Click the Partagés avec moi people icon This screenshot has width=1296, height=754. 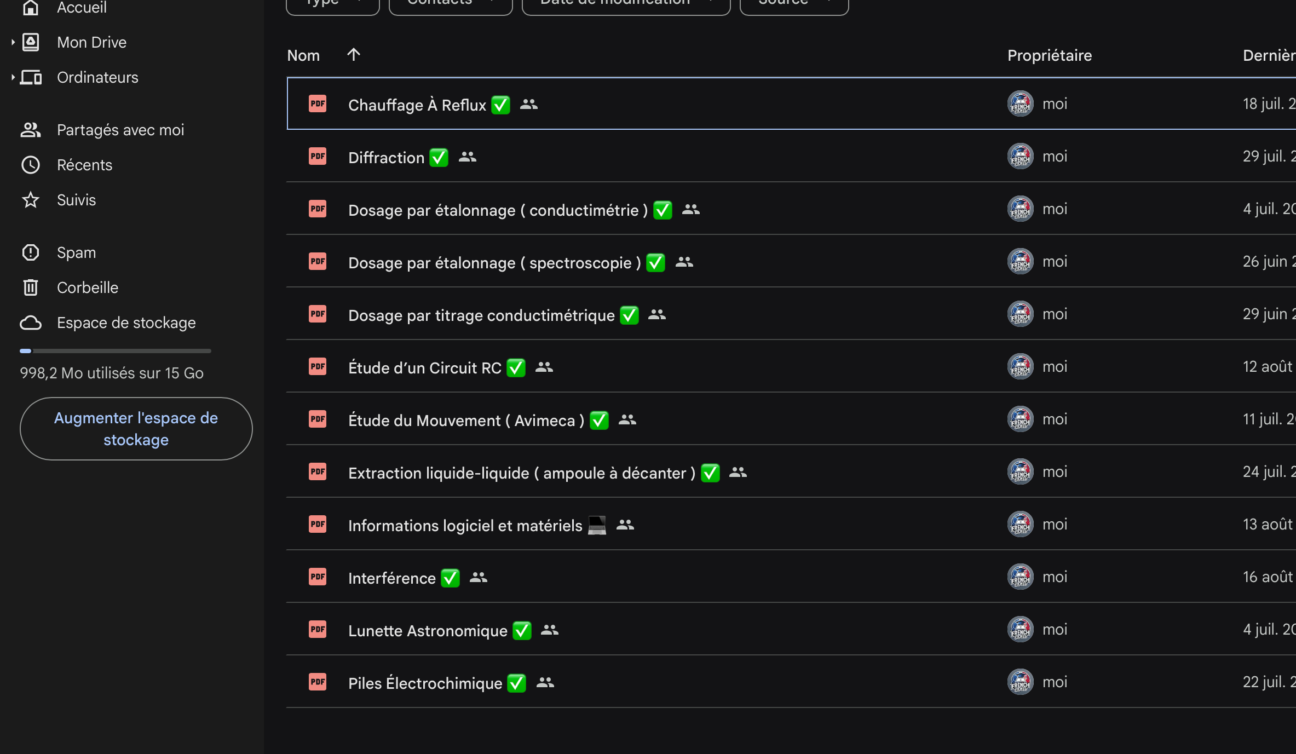click(31, 130)
